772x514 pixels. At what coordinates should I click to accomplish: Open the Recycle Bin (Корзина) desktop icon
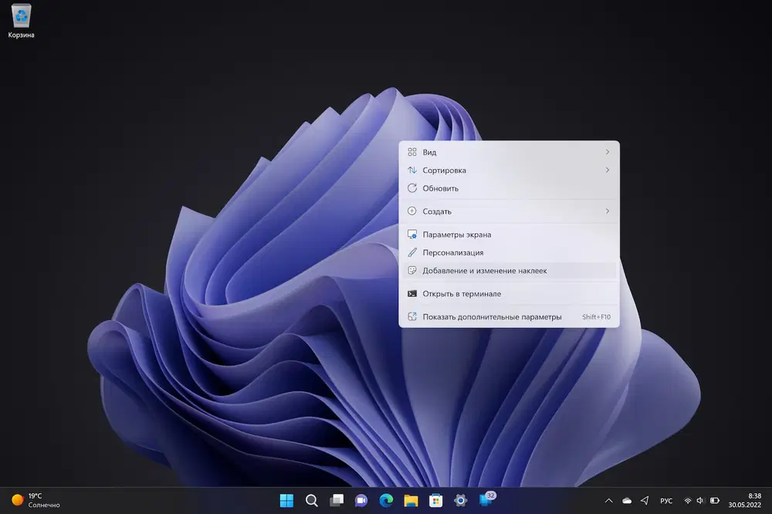[21, 21]
